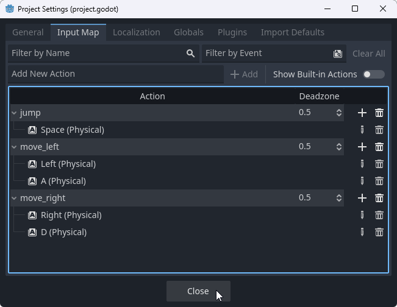This screenshot has width=397, height=307.
Task: Click plus icon to add event to move_right
Action: 362,198
